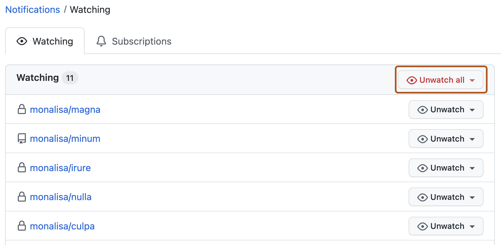
Task: Click the red eye icon in Unwatch all
Action: pyautogui.click(x=412, y=80)
